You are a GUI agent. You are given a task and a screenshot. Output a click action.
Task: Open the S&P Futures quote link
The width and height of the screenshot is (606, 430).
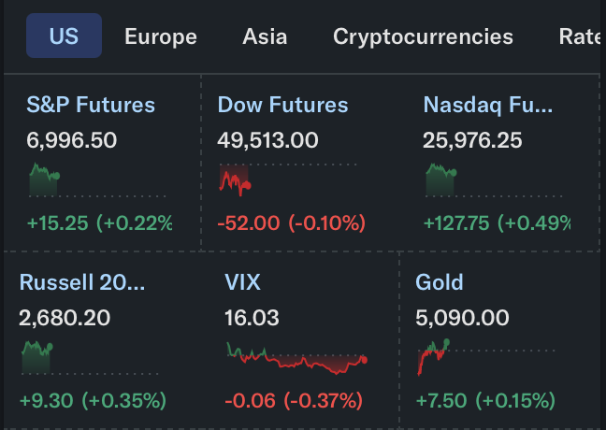point(91,105)
